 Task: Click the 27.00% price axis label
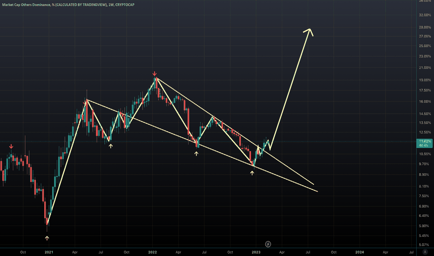[425, 36]
